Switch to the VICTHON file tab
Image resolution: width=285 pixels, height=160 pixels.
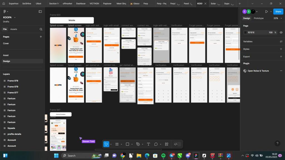(94, 3)
